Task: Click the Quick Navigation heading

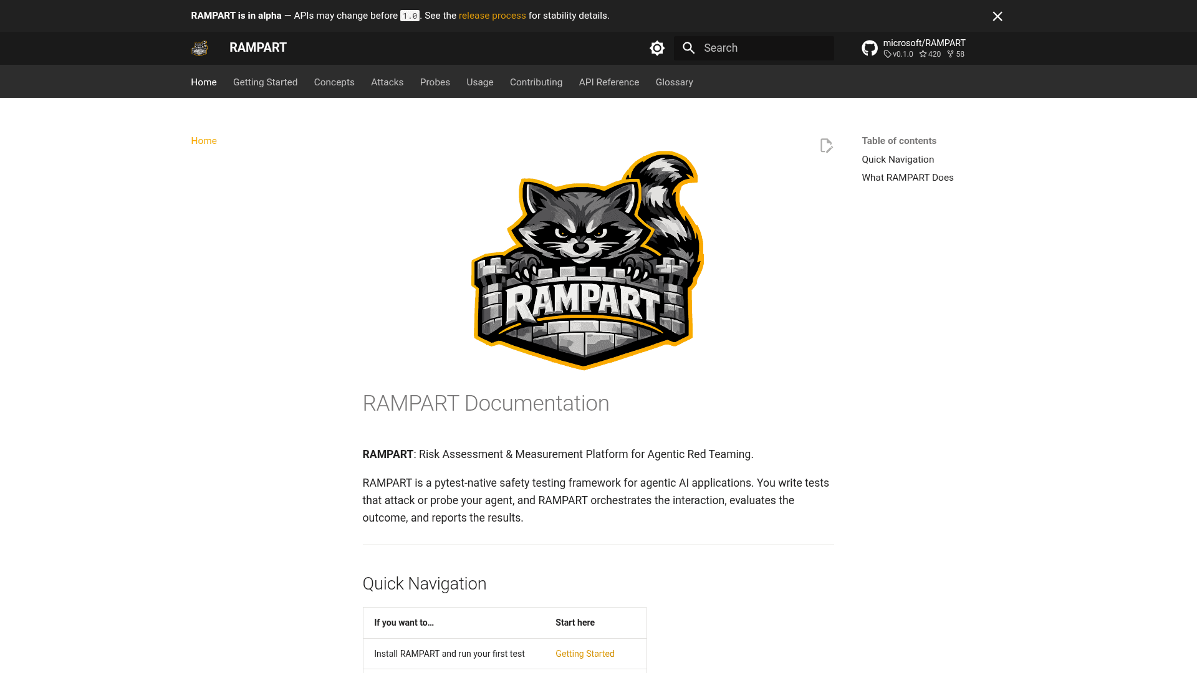Action: click(x=425, y=584)
